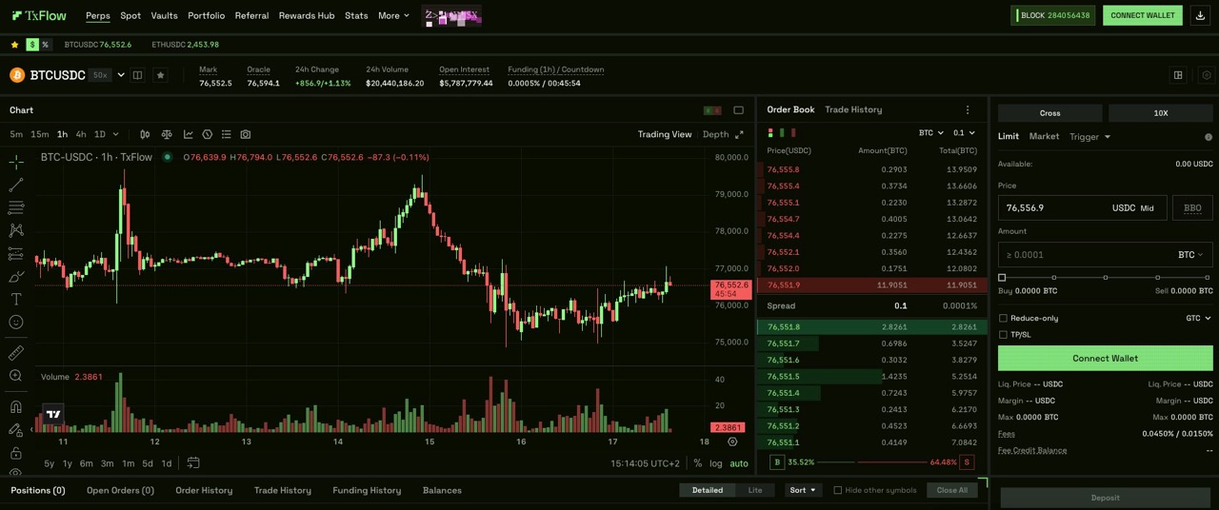Open the More menu dropdown
This screenshot has width=1219, height=510.
tap(393, 15)
